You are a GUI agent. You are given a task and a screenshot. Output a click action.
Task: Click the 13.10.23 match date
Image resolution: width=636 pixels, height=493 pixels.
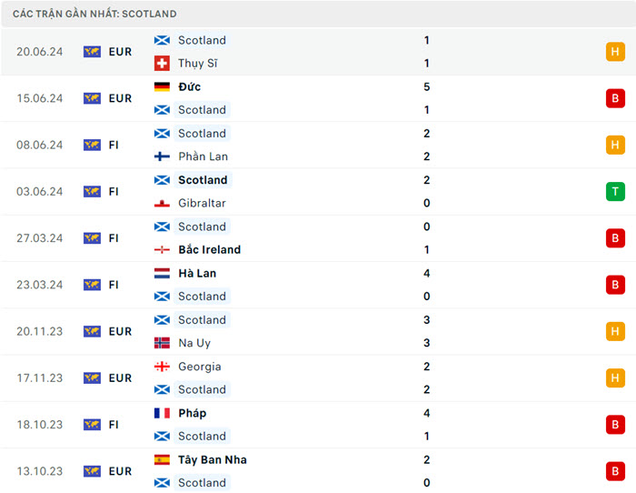(39, 471)
